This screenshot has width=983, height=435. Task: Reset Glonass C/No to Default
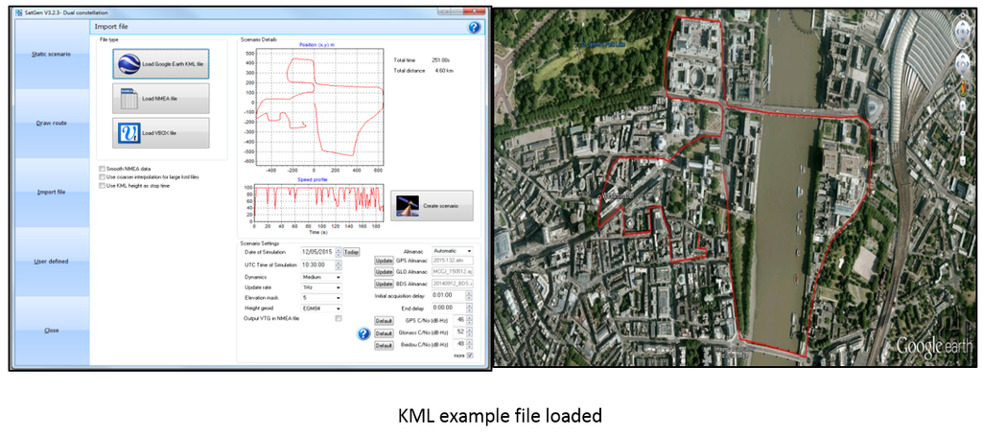[384, 333]
